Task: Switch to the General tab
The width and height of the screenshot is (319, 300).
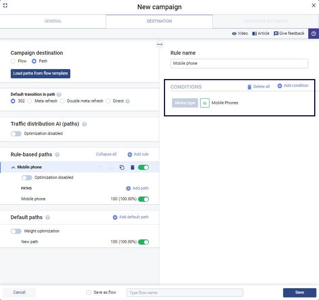Action: coord(53,21)
